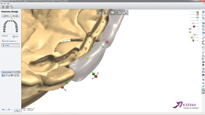
Task: Select the first blue view-cube icon
Action: pos(203,23)
